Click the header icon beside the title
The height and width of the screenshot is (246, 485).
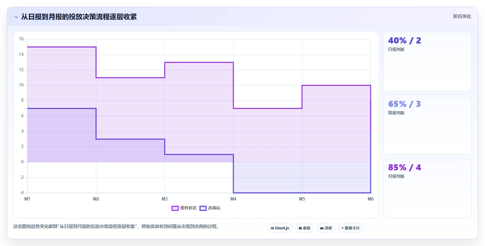point(16,17)
